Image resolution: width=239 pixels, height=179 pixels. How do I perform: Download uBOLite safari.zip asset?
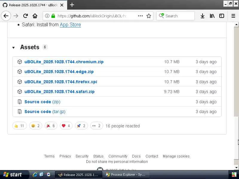[x=59, y=92]
